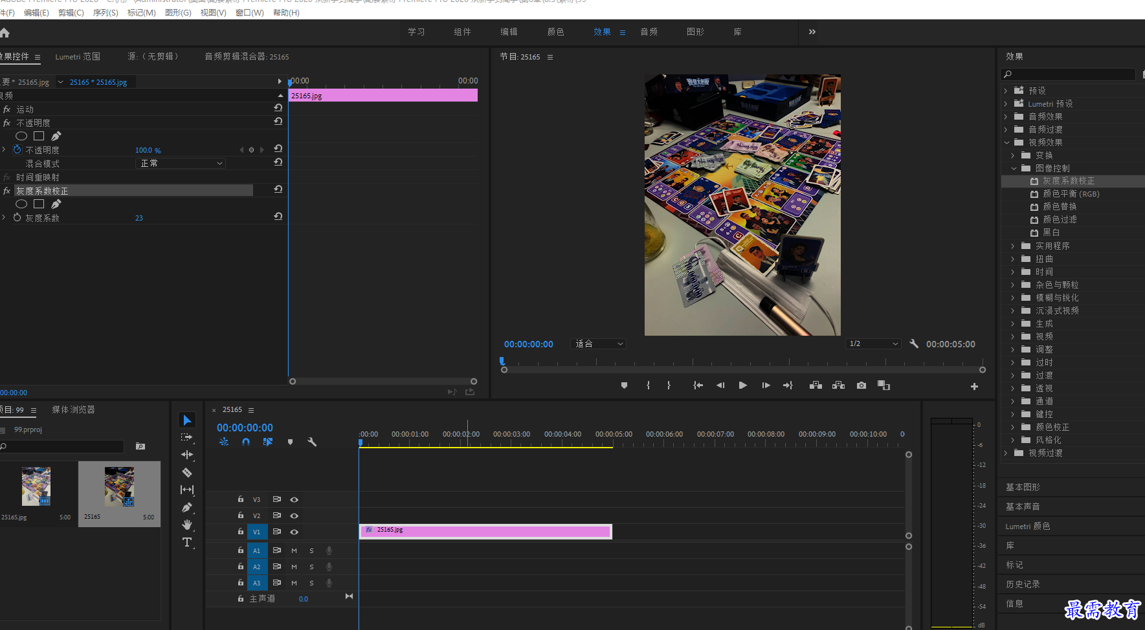Select the Selection arrow tool
The width and height of the screenshot is (1145, 630).
[x=187, y=420]
